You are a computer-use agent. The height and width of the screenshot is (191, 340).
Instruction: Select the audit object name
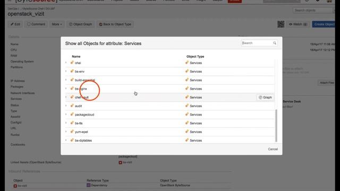click(78, 106)
